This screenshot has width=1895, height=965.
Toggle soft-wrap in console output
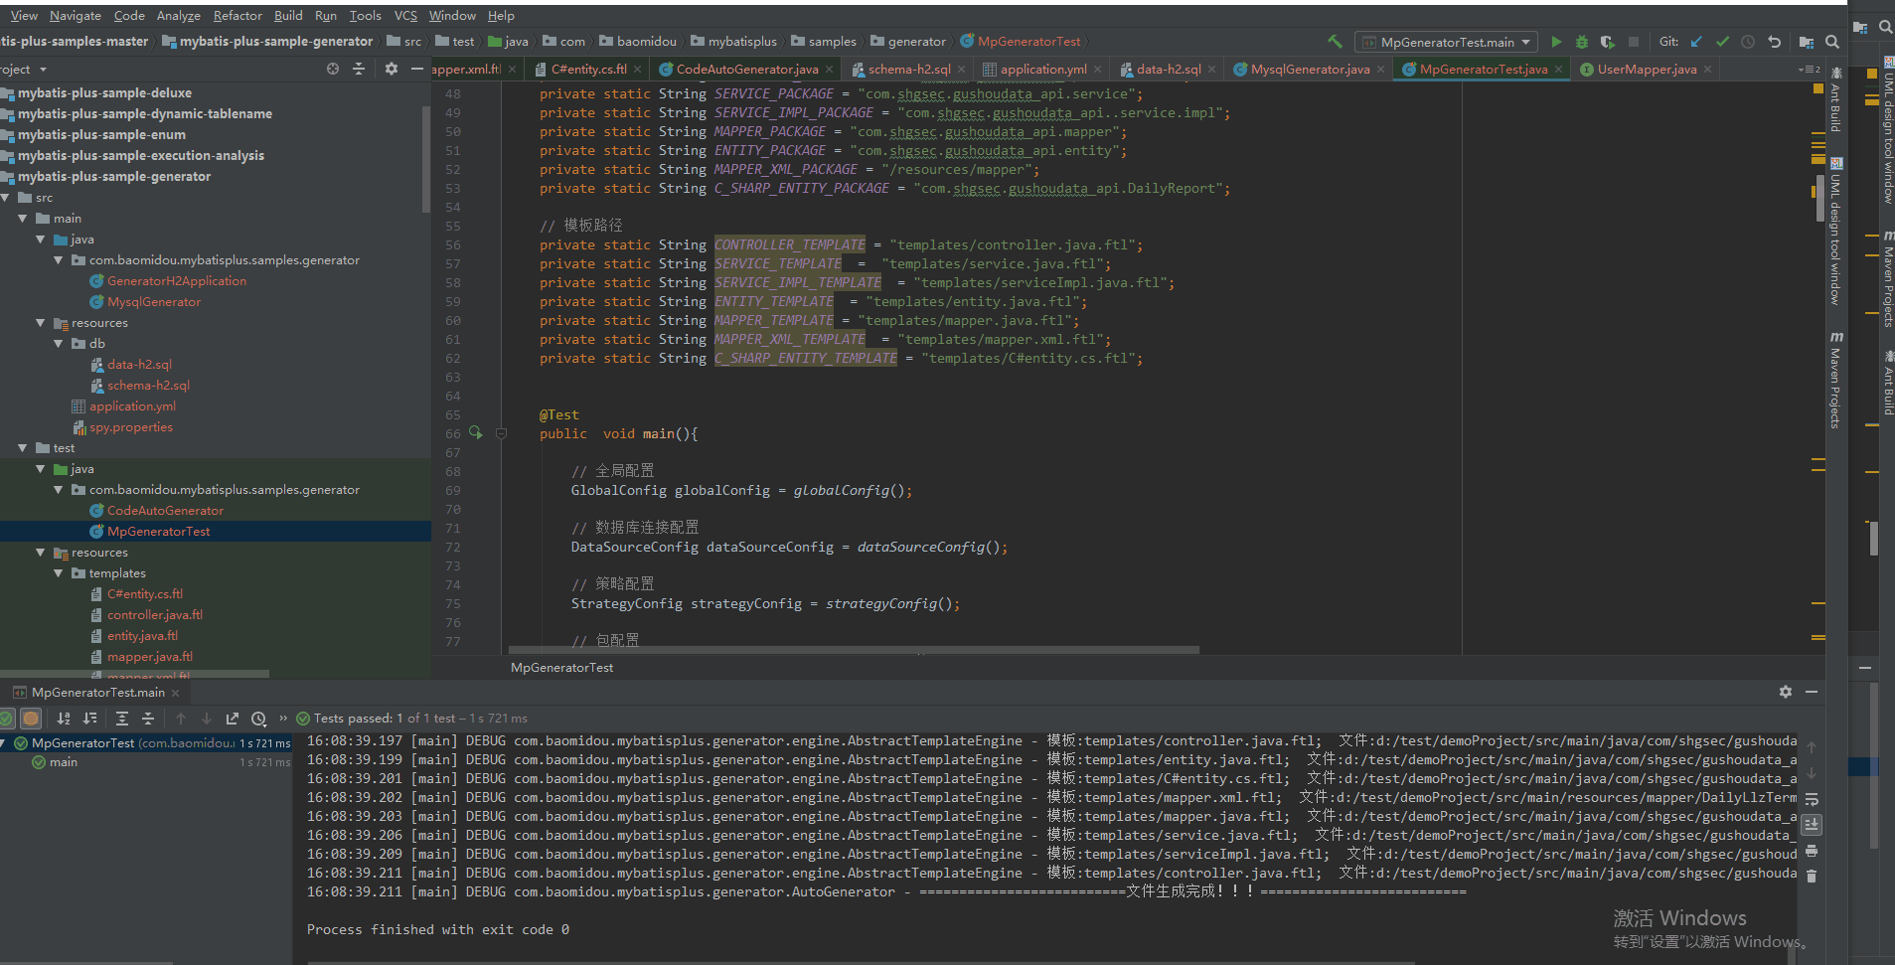[1812, 800]
